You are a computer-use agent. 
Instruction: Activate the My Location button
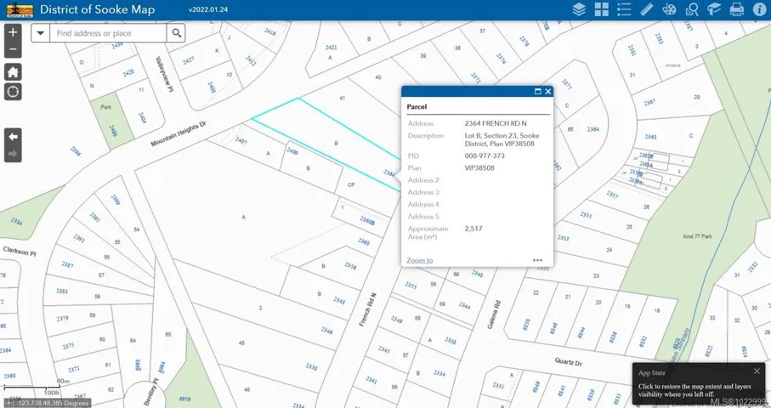[x=13, y=92]
